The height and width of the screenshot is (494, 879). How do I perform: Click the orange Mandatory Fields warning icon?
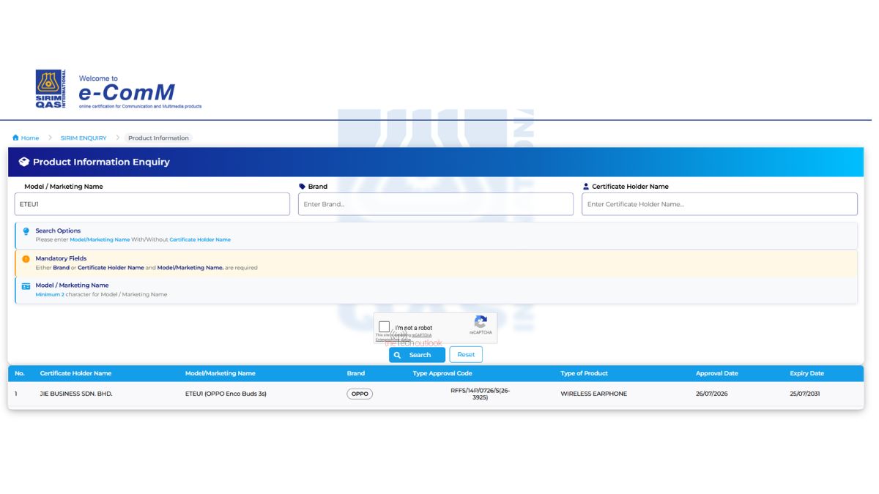point(26,259)
